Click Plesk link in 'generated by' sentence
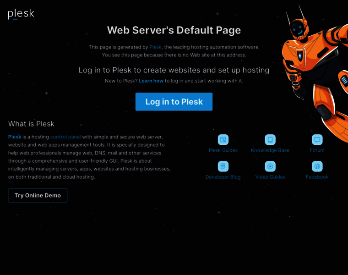This screenshot has width=348, height=275. 155,47
